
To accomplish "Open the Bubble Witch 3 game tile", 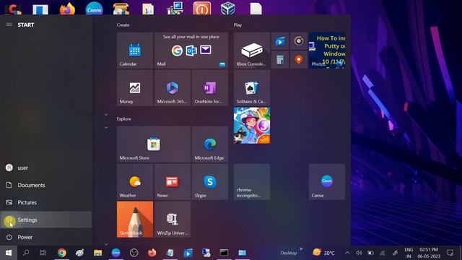I will (x=252, y=126).
